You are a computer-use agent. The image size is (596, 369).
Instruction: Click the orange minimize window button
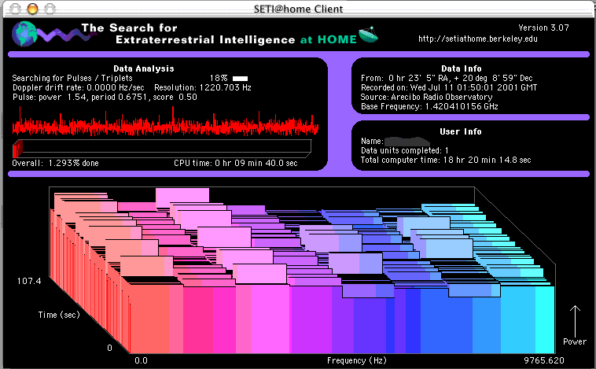33,9
